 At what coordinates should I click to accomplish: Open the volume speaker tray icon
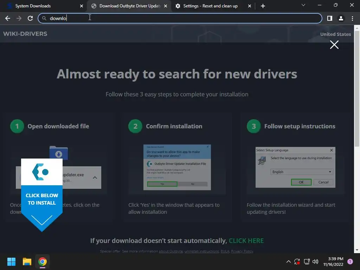coord(316,262)
